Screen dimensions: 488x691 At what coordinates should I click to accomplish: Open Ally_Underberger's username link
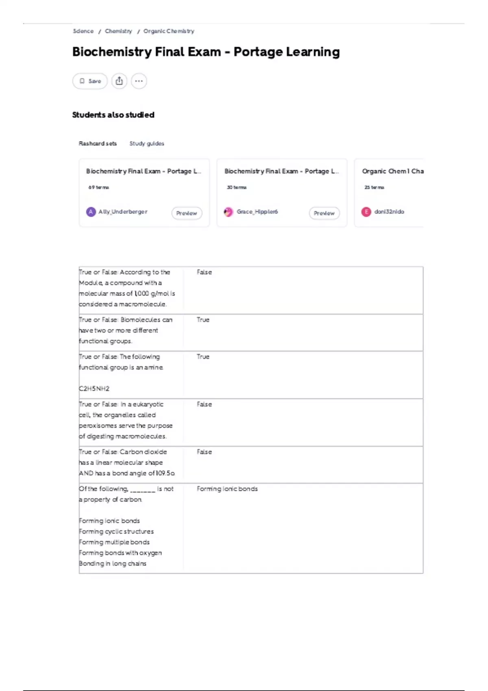(123, 212)
